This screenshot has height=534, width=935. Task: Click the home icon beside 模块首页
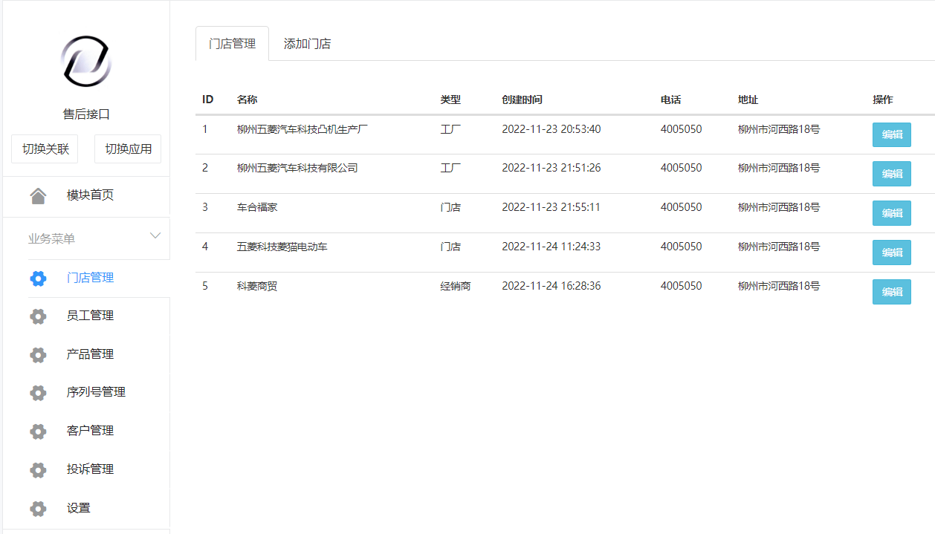(38, 195)
